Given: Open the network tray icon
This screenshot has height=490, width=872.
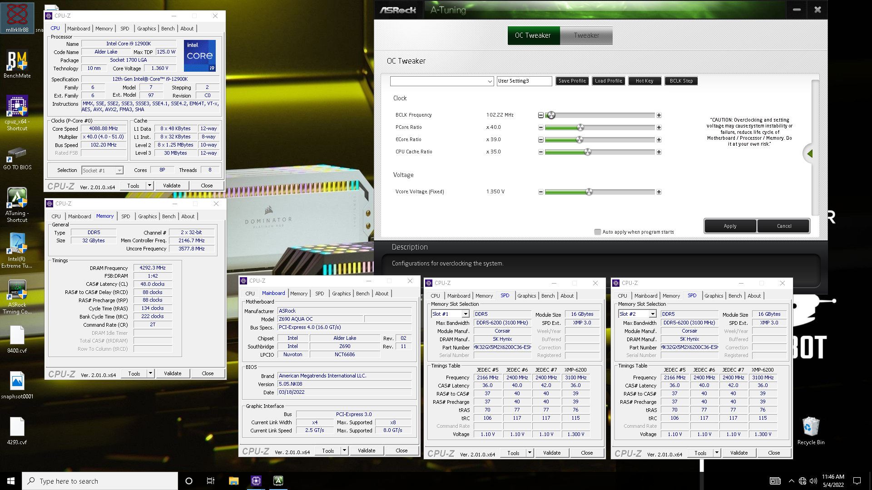Looking at the screenshot, I should (803, 481).
